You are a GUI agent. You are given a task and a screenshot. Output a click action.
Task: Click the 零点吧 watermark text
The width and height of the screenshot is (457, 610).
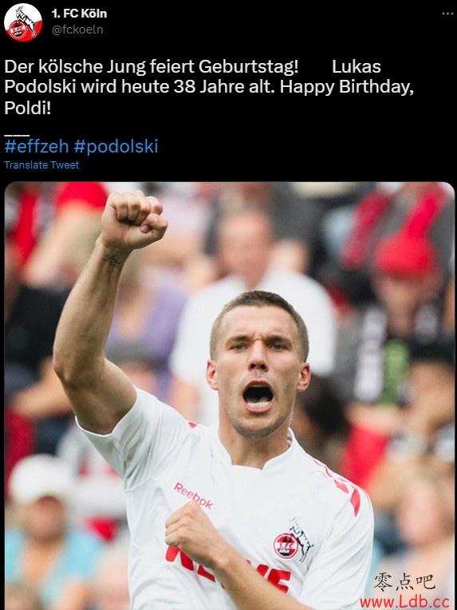pos(404,582)
